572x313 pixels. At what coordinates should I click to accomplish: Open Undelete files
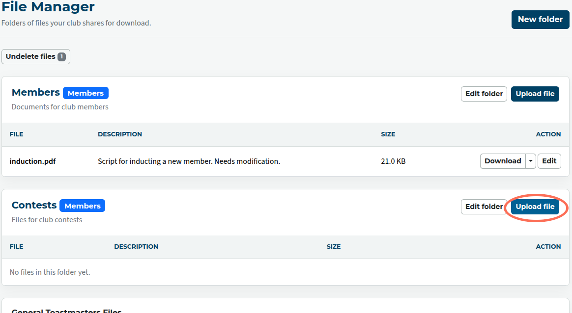(36, 57)
